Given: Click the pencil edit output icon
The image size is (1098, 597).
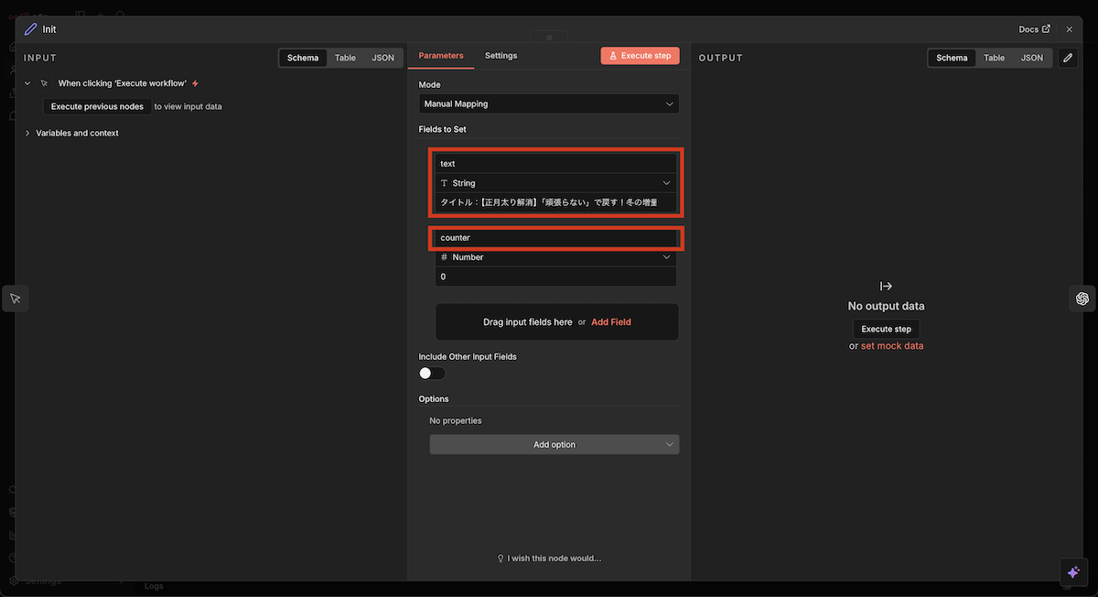Looking at the screenshot, I should (1068, 58).
